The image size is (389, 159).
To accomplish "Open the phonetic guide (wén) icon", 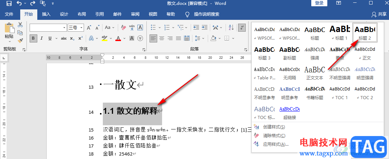I will point(132,27).
